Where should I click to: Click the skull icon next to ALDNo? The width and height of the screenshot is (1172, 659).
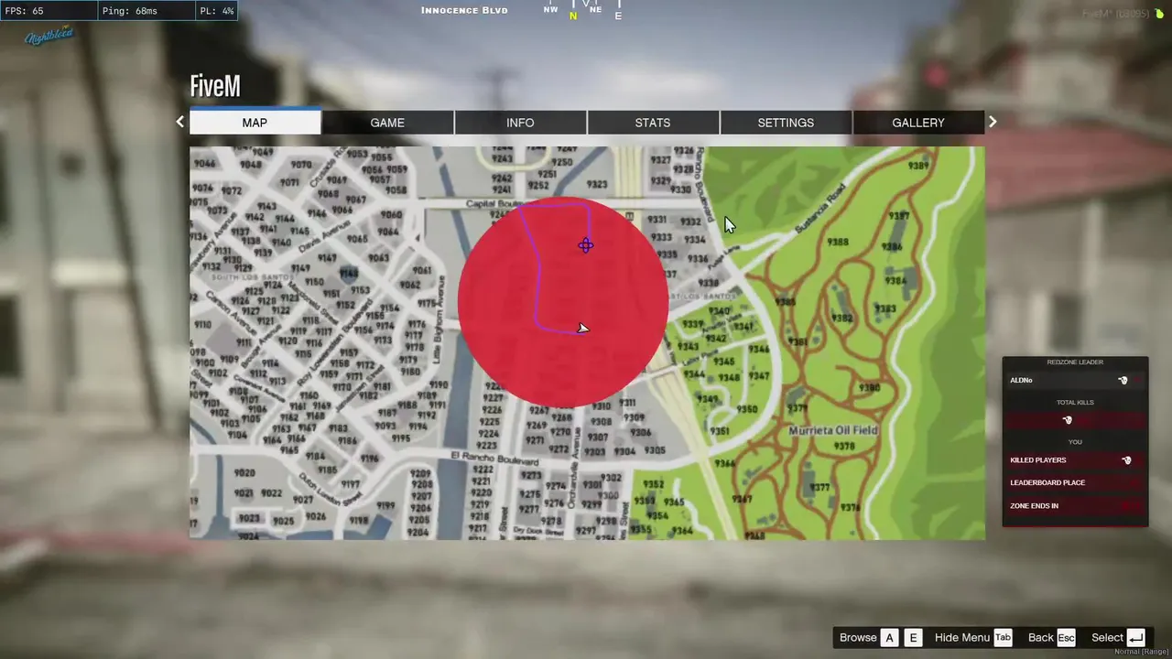click(x=1123, y=380)
